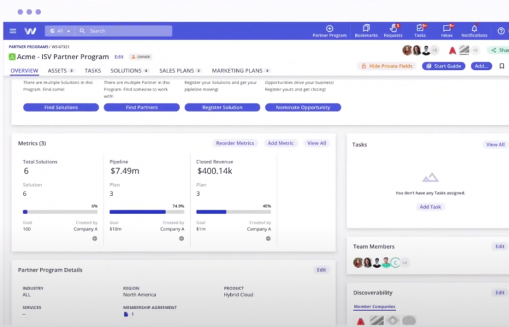509x327 pixels.
Task: Switch to the Assets tab
Action: 60,71
